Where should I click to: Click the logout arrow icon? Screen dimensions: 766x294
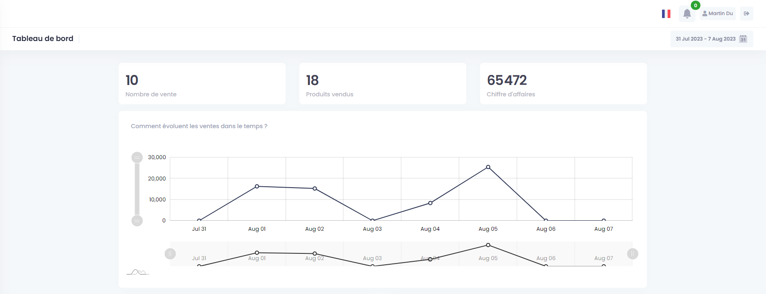point(746,13)
